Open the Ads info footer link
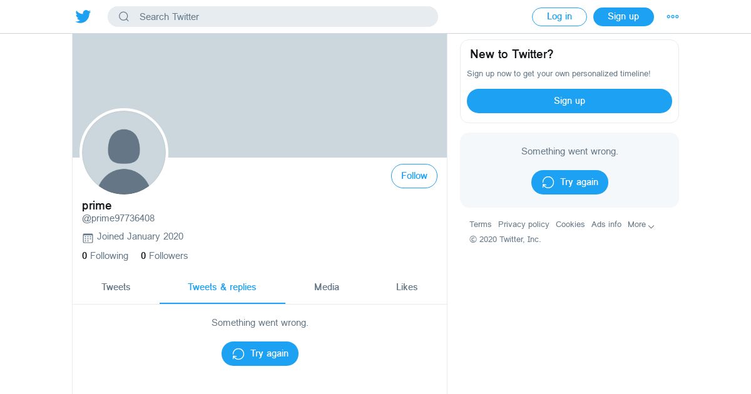This screenshot has height=394, width=751. (x=606, y=225)
